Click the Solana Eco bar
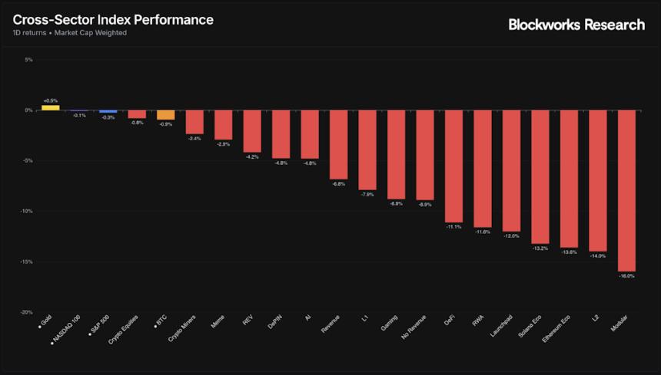Viewport: 661px width, 375px height. tap(540, 176)
